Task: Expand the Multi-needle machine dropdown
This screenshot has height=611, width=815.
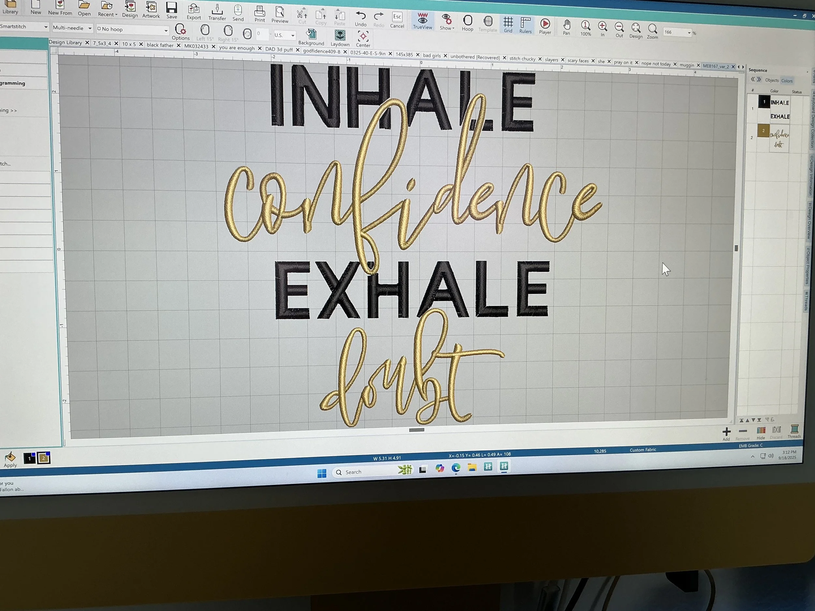Action: point(90,28)
